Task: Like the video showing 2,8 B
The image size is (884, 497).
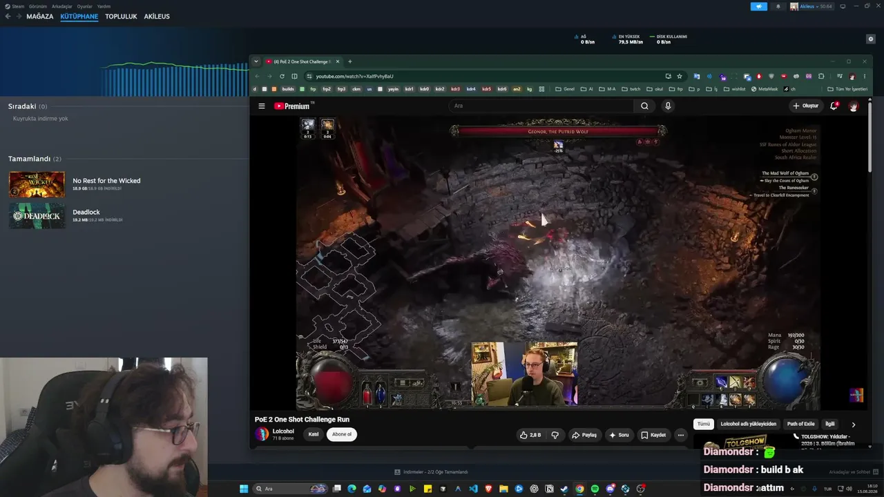Action: pos(530,435)
